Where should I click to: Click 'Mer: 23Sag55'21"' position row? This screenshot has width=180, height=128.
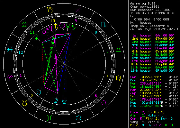click(x=154, y=84)
